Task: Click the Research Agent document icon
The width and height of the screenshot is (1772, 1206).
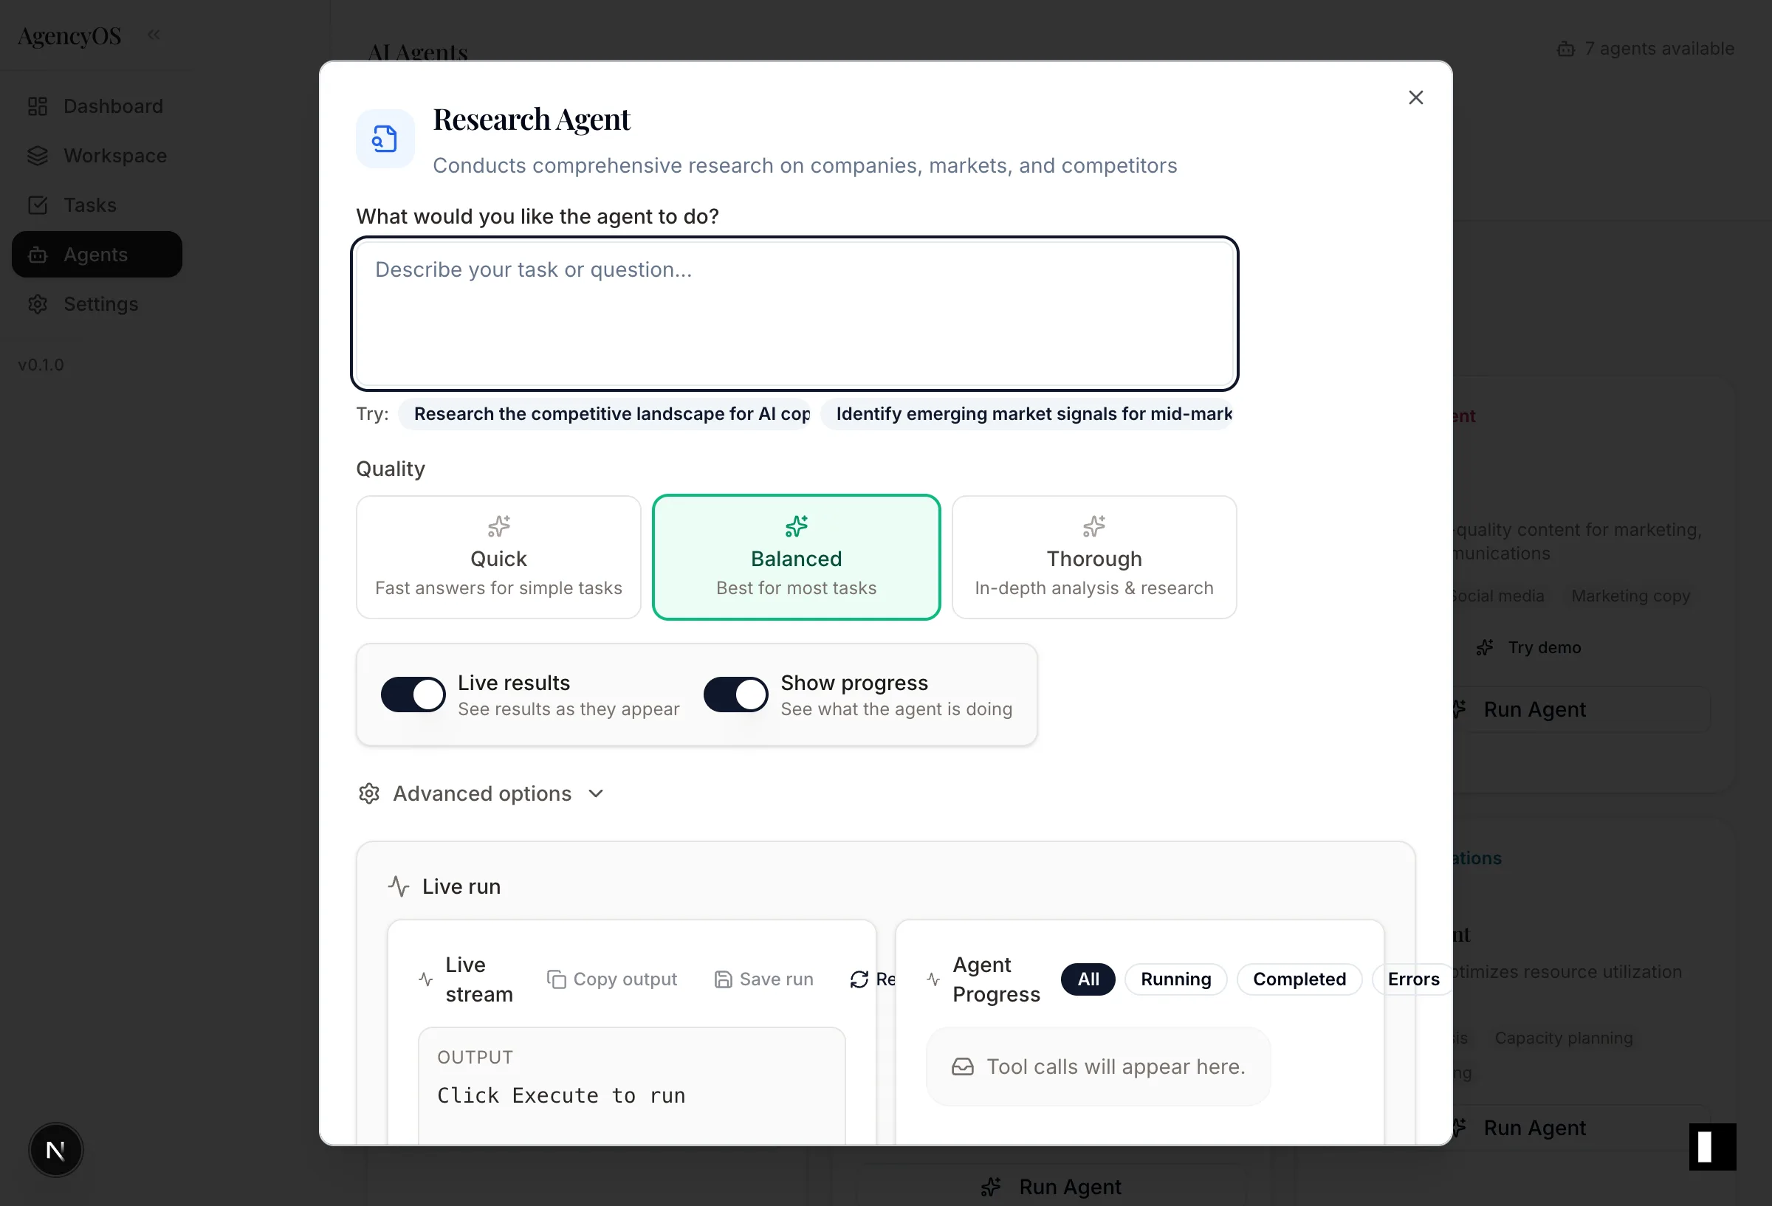Action: [x=384, y=139]
